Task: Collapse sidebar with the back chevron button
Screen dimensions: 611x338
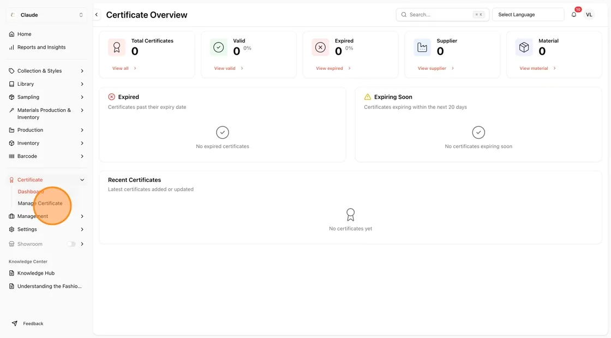Action: click(97, 15)
